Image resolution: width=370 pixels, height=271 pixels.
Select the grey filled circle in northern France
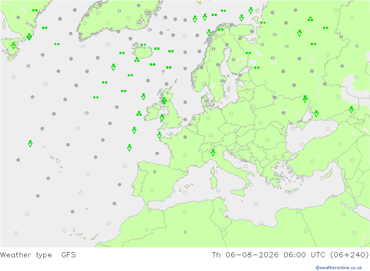coord(185,137)
